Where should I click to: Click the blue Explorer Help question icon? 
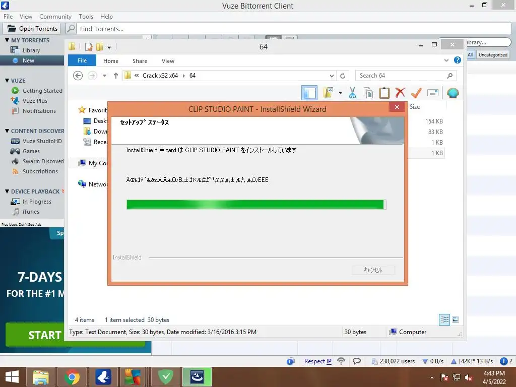[x=458, y=60]
